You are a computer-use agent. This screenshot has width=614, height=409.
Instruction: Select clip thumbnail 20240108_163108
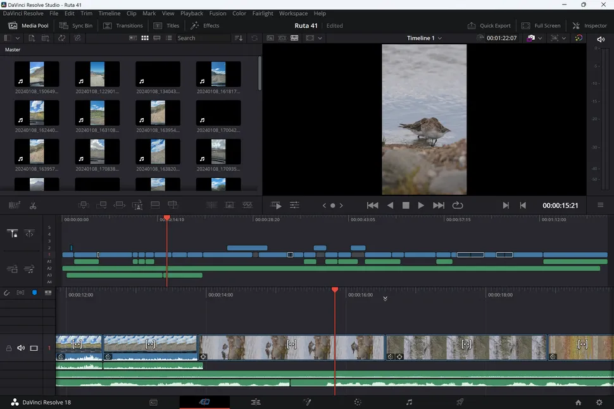(x=97, y=113)
